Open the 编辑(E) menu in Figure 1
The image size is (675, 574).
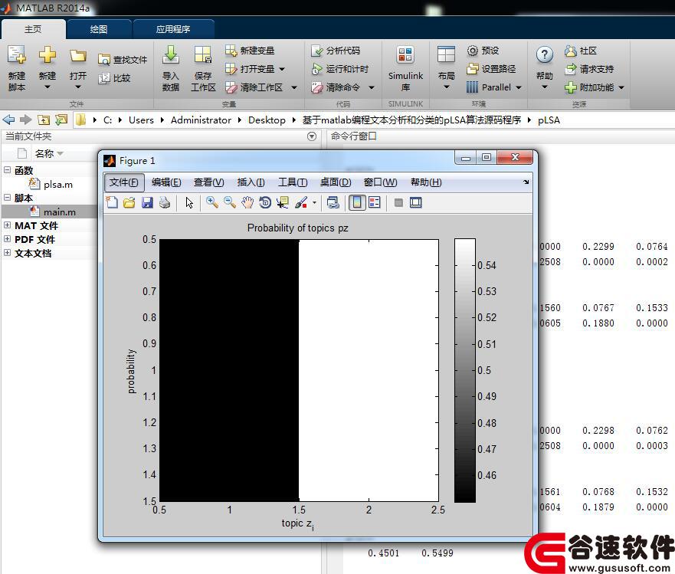166,182
